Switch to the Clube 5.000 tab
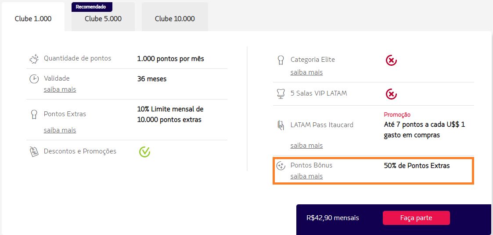The image size is (493, 235). (103, 18)
